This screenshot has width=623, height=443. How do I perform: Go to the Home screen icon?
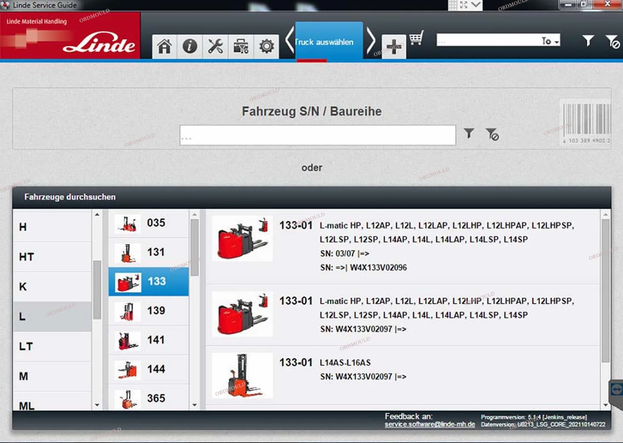164,46
